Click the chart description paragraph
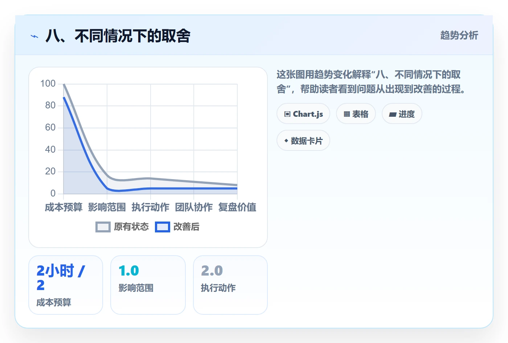508x343 pixels. pyautogui.click(x=371, y=82)
